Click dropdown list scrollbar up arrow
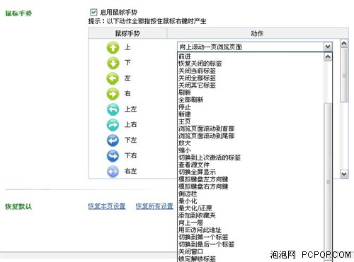The width and height of the screenshot is (354, 262). [x=328, y=56]
